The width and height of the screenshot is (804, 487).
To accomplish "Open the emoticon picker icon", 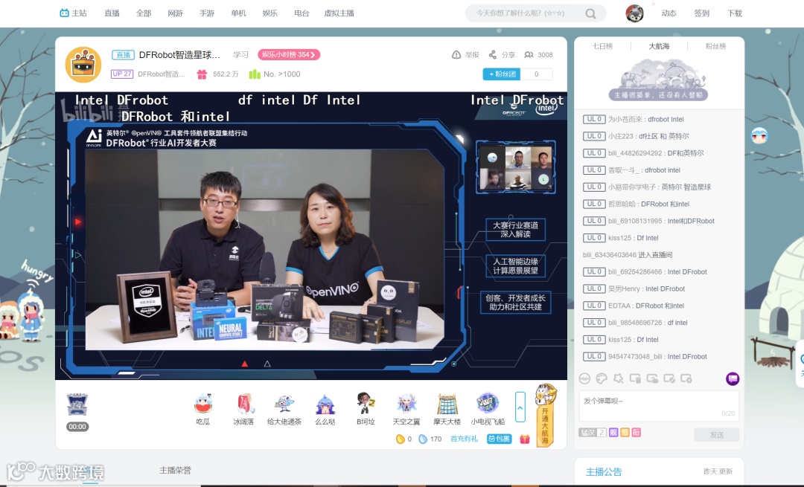I will [584, 379].
